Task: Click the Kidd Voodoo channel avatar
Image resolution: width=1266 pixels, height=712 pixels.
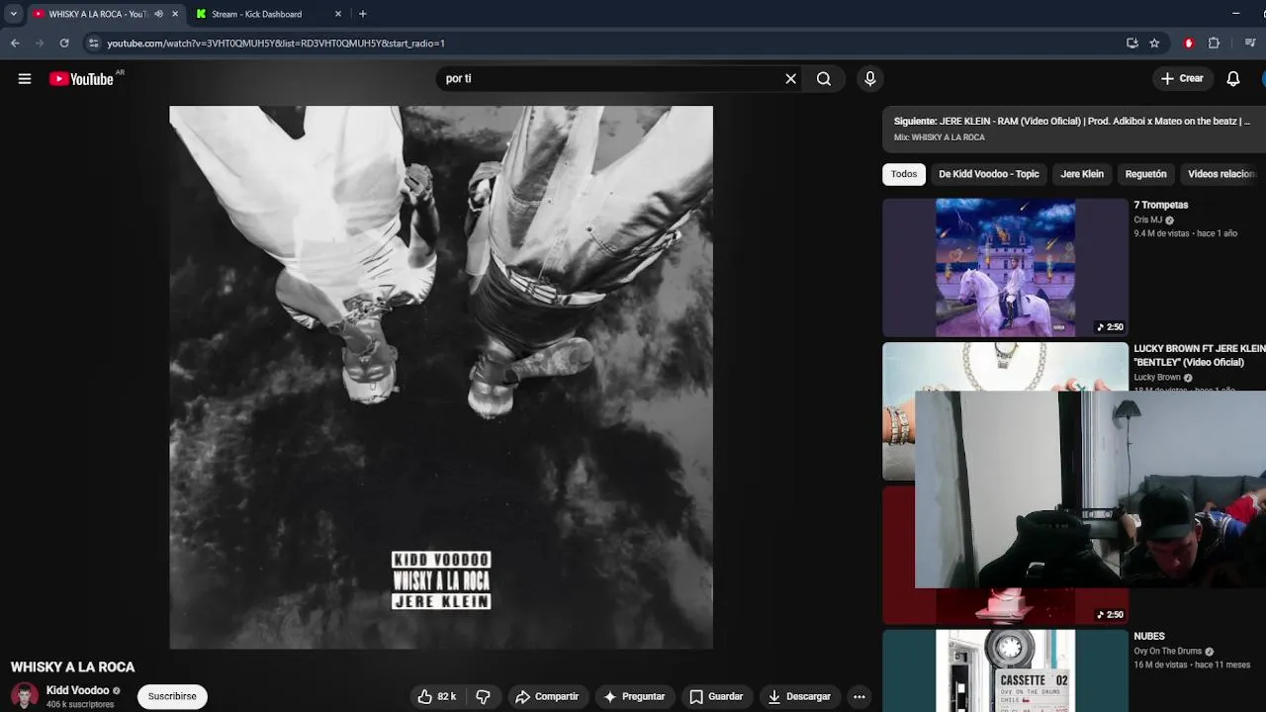Action: 25,696
